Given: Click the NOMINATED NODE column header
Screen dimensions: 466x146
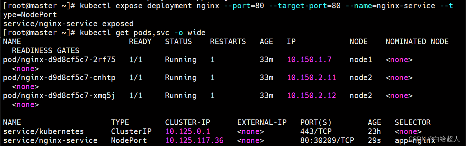Looking at the screenshot, I should click(417, 42).
